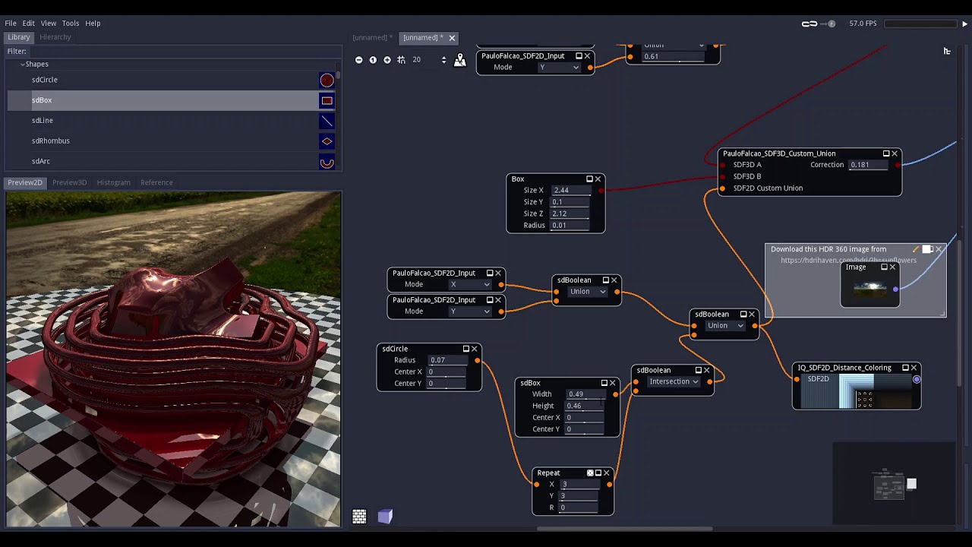The width and height of the screenshot is (972, 547).
Task: Switch to the Hierarchy tab
Action: tap(55, 37)
